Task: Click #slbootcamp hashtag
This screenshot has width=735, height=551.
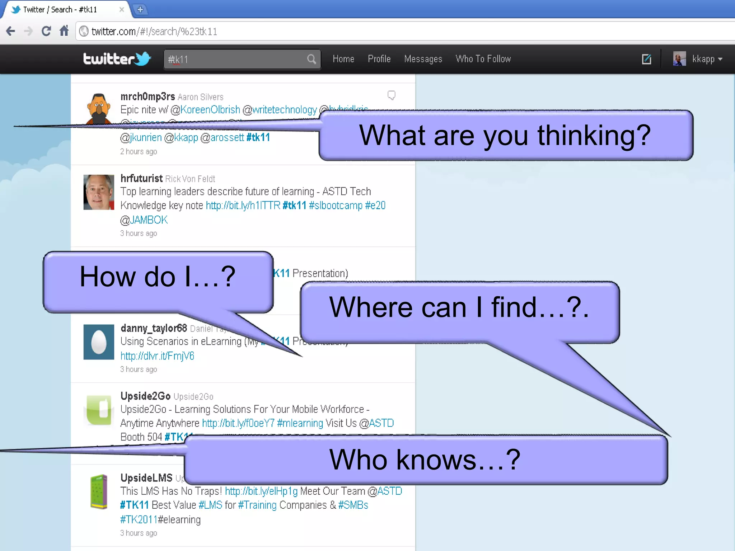Action: [336, 206]
